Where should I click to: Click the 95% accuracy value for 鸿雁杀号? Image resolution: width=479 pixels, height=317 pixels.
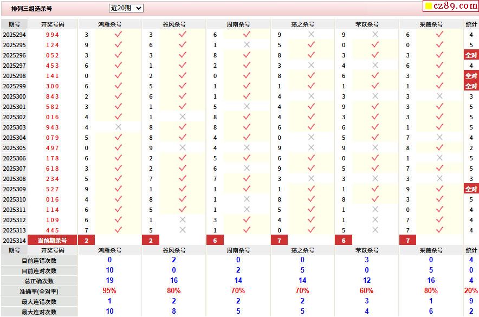(x=109, y=292)
